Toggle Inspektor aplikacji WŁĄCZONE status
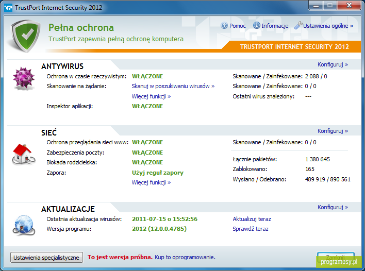Image resolution: width=365 pixels, height=271 pixels. click(x=147, y=106)
